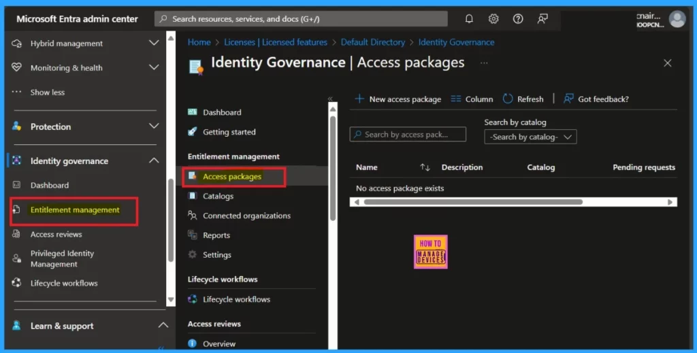Click the Pending requests column header
The image size is (697, 353).
pyautogui.click(x=644, y=167)
